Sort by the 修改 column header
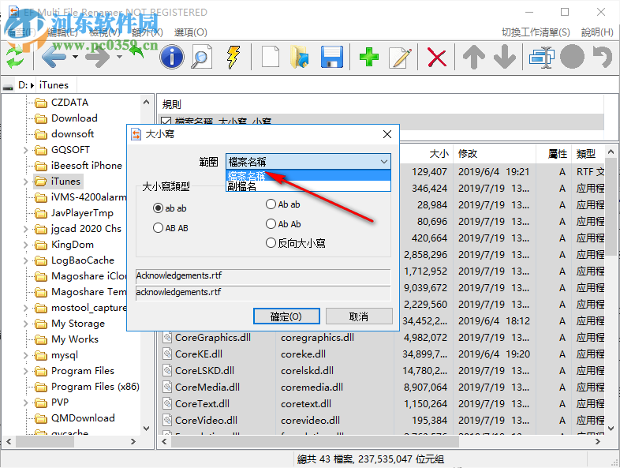Screen dimensions: 620x468 point(495,153)
